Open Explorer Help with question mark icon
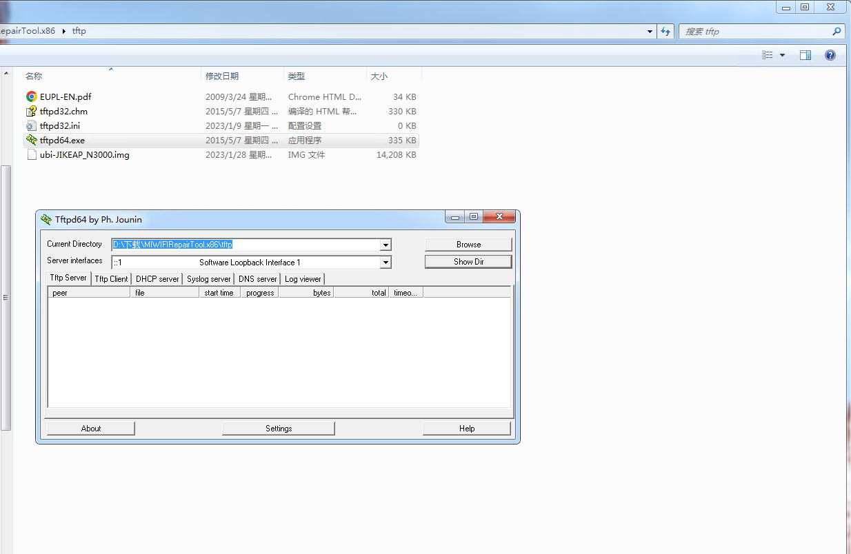The height and width of the screenshot is (554, 851). click(830, 54)
